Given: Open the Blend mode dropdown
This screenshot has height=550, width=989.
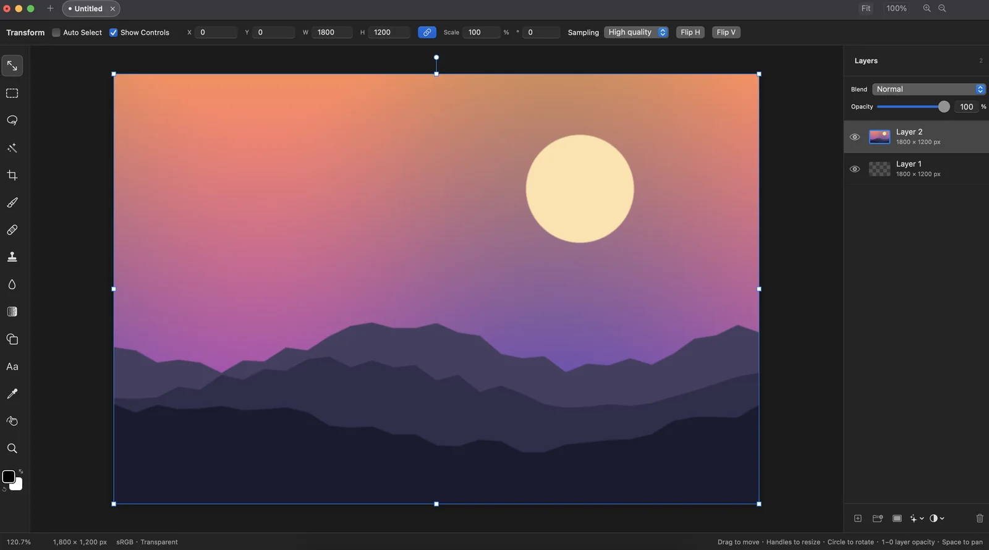Looking at the screenshot, I should [x=929, y=89].
